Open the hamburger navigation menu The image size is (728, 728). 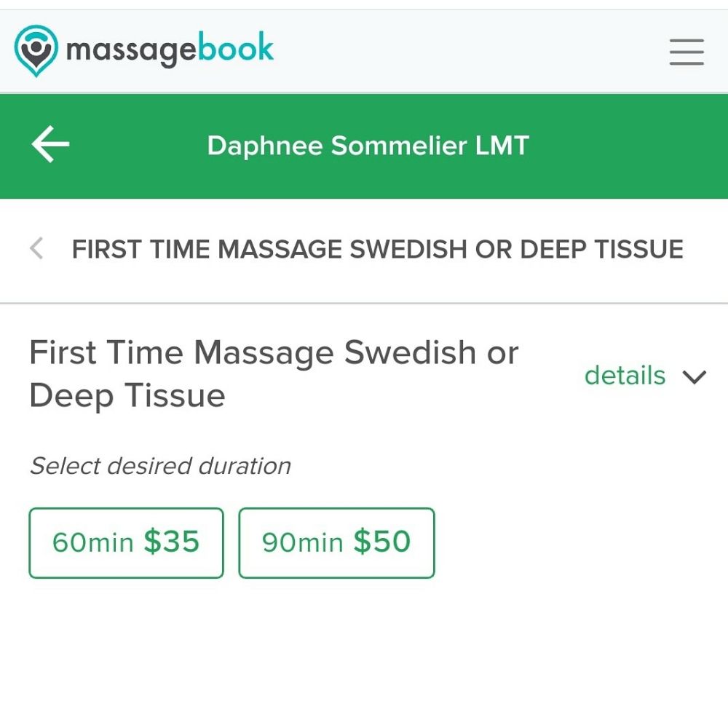686,52
